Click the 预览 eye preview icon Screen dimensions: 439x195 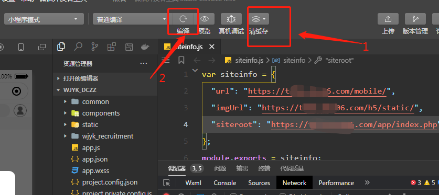(205, 19)
